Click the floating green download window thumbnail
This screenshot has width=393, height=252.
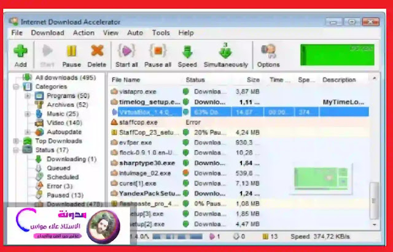coord(321,178)
